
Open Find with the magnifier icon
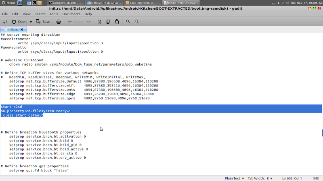(128, 21)
